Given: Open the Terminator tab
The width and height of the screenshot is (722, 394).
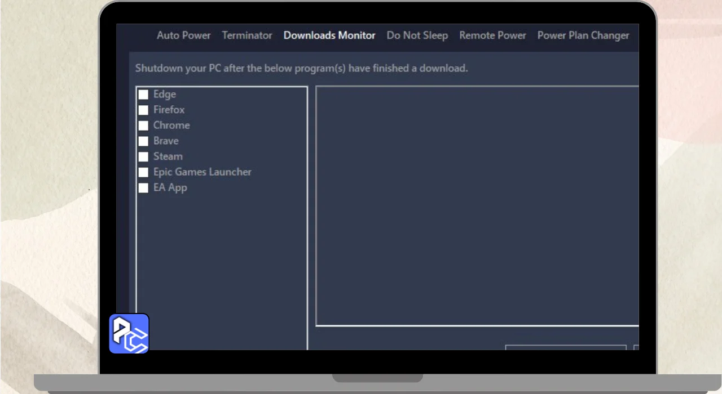Looking at the screenshot, I should tap(246, 35).
